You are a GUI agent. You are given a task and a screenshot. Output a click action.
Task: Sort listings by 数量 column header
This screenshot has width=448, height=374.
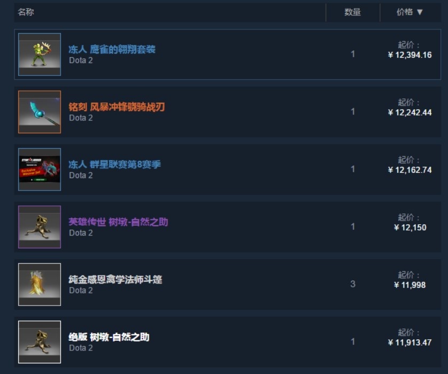(352, 12)
